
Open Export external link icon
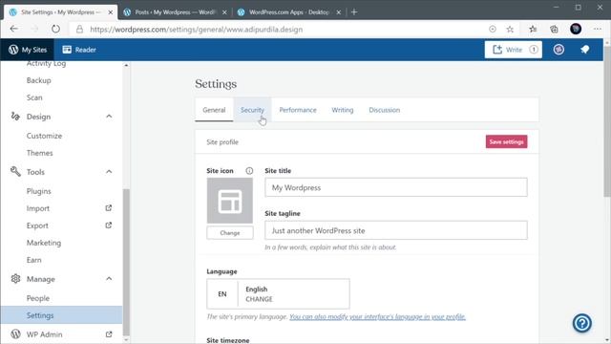tap(109, 226)
